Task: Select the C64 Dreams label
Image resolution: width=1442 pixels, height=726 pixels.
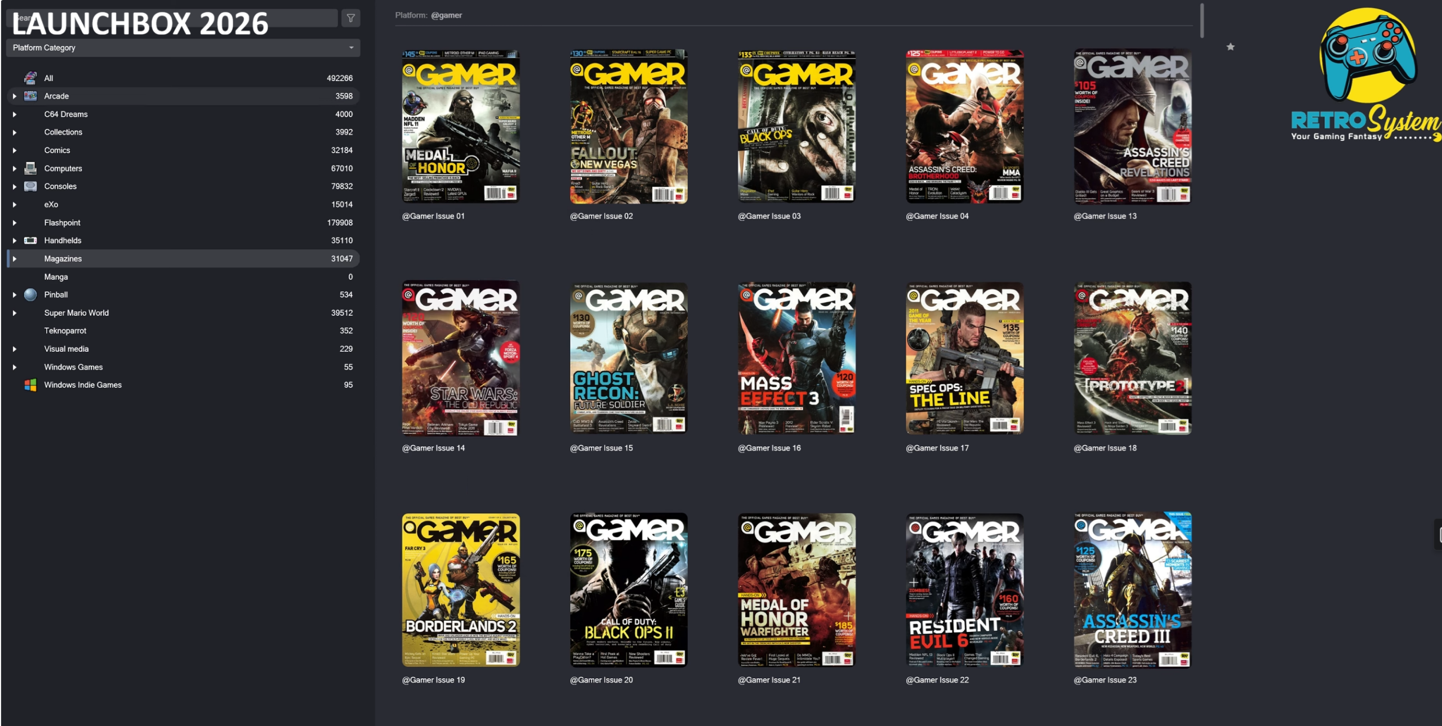Action: tap(66, 114)
